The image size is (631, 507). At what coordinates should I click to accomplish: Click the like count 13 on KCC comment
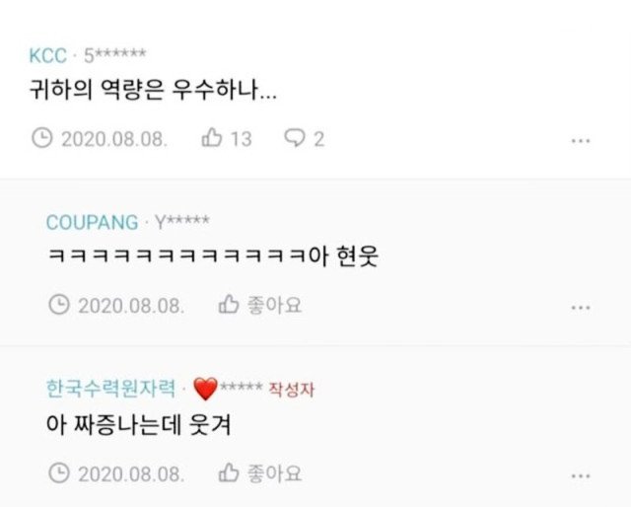tap(241, 139)
